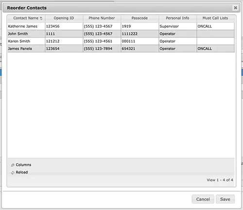The height and width of the screenshot is (210, 243).
Task: Cancel the reorder changes
Action: click(203, 199)
